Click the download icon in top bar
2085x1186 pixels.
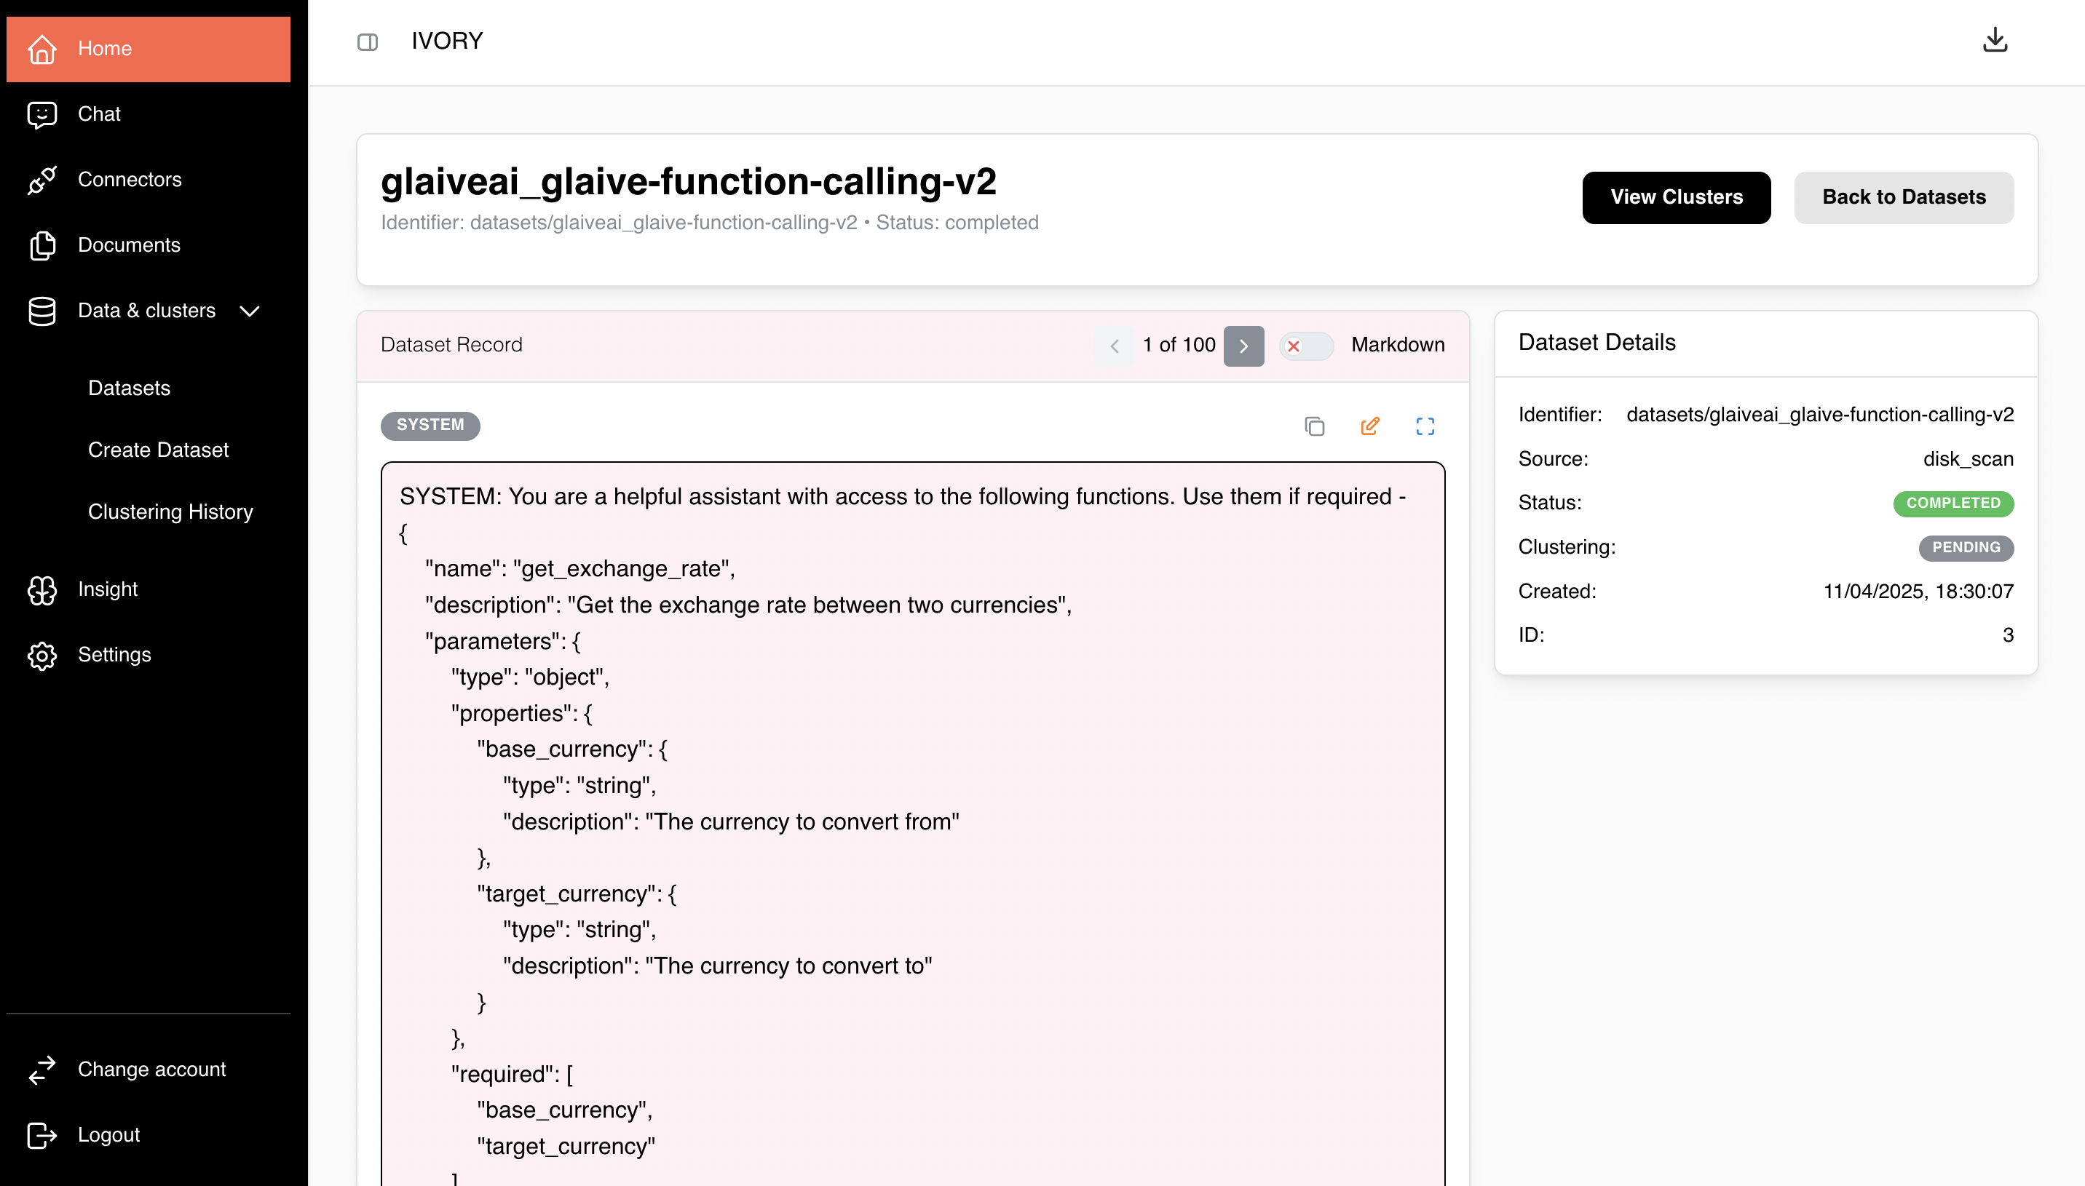pos(1994,40)
